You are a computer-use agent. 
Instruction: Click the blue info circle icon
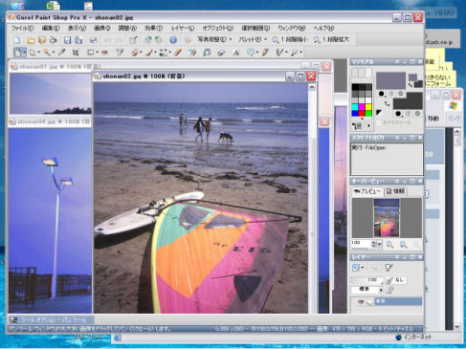(x=173, y=40)
